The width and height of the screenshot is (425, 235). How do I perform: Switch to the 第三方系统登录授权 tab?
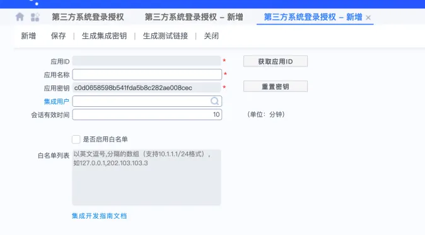pyautogui.click(x=88, y=17)
